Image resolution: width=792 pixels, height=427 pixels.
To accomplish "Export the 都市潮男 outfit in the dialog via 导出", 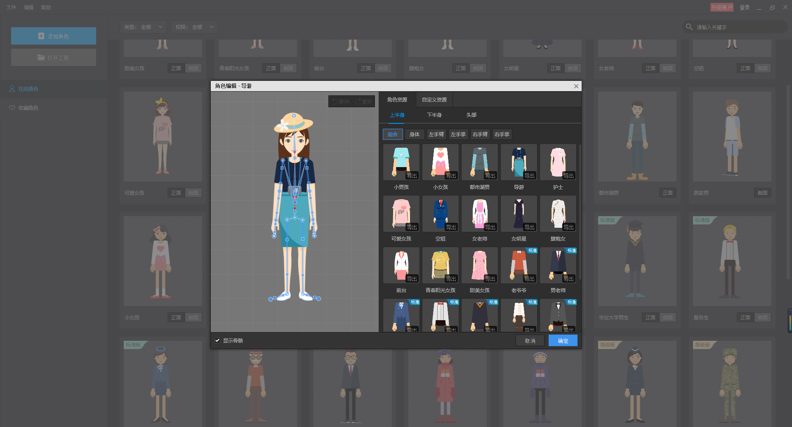I will [x=490, y=175].
